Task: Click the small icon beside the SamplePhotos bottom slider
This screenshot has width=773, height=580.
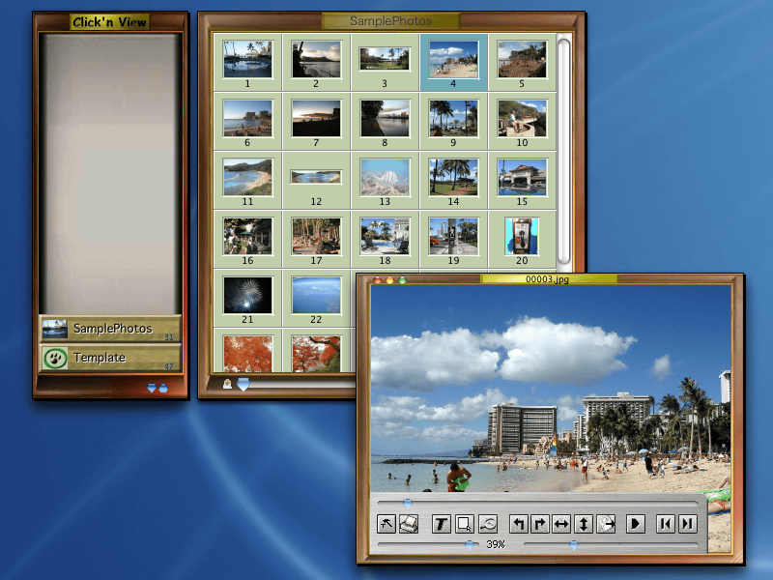Action: point(227,384)
